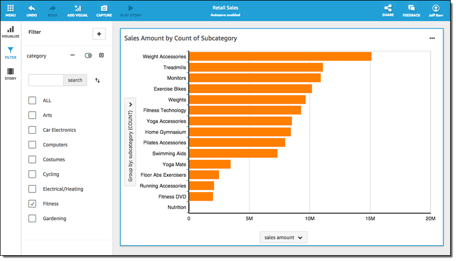Image resolution: width=456 pixels, height=261 pixels.
Task: Add a new filter with plus button
Action: pyautogui.click(x=99, y=34)
